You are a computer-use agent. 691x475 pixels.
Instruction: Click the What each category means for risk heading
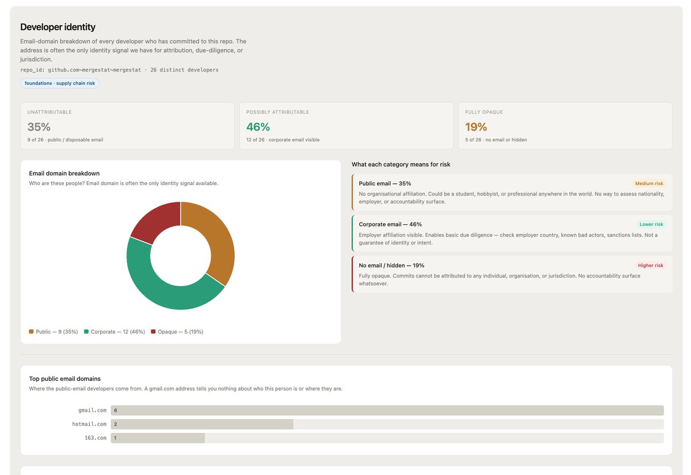coord(401,164)
